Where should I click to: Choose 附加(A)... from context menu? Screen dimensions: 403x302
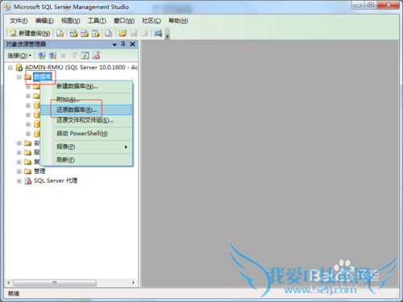coord(86,99)
